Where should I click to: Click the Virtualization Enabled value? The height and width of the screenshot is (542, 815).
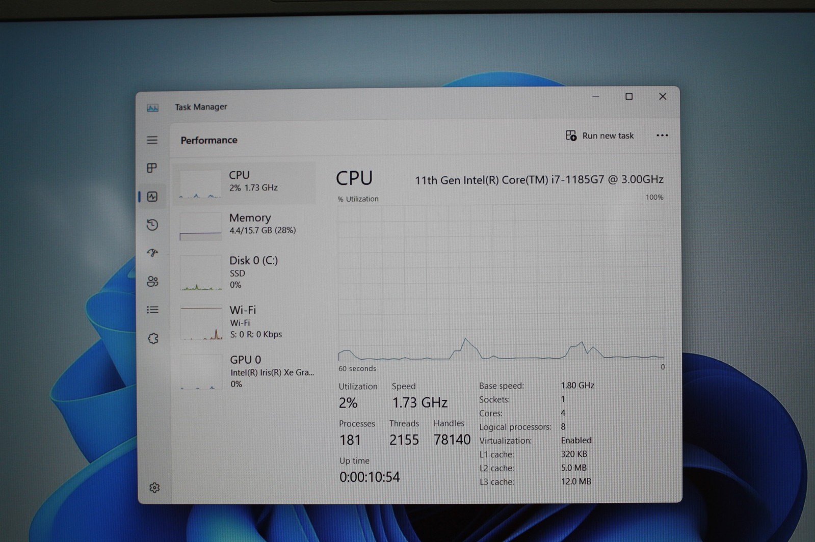576,440
